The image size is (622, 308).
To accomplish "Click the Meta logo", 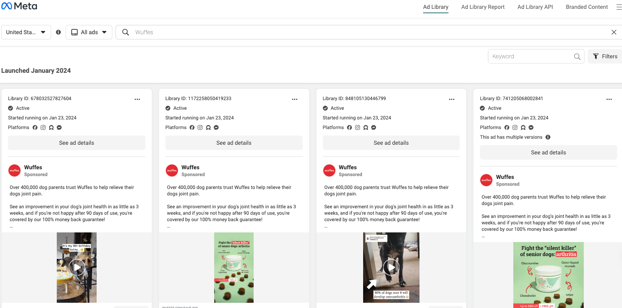I will 19,6.
